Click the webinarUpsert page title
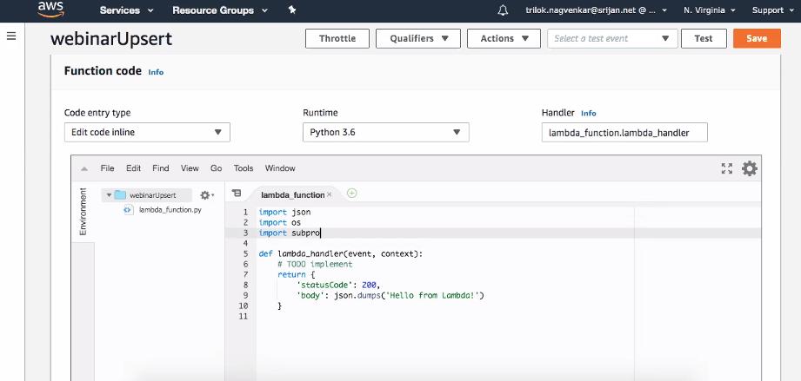The height and width of the screenshot is (381, 801). click(x=111, y=39)
